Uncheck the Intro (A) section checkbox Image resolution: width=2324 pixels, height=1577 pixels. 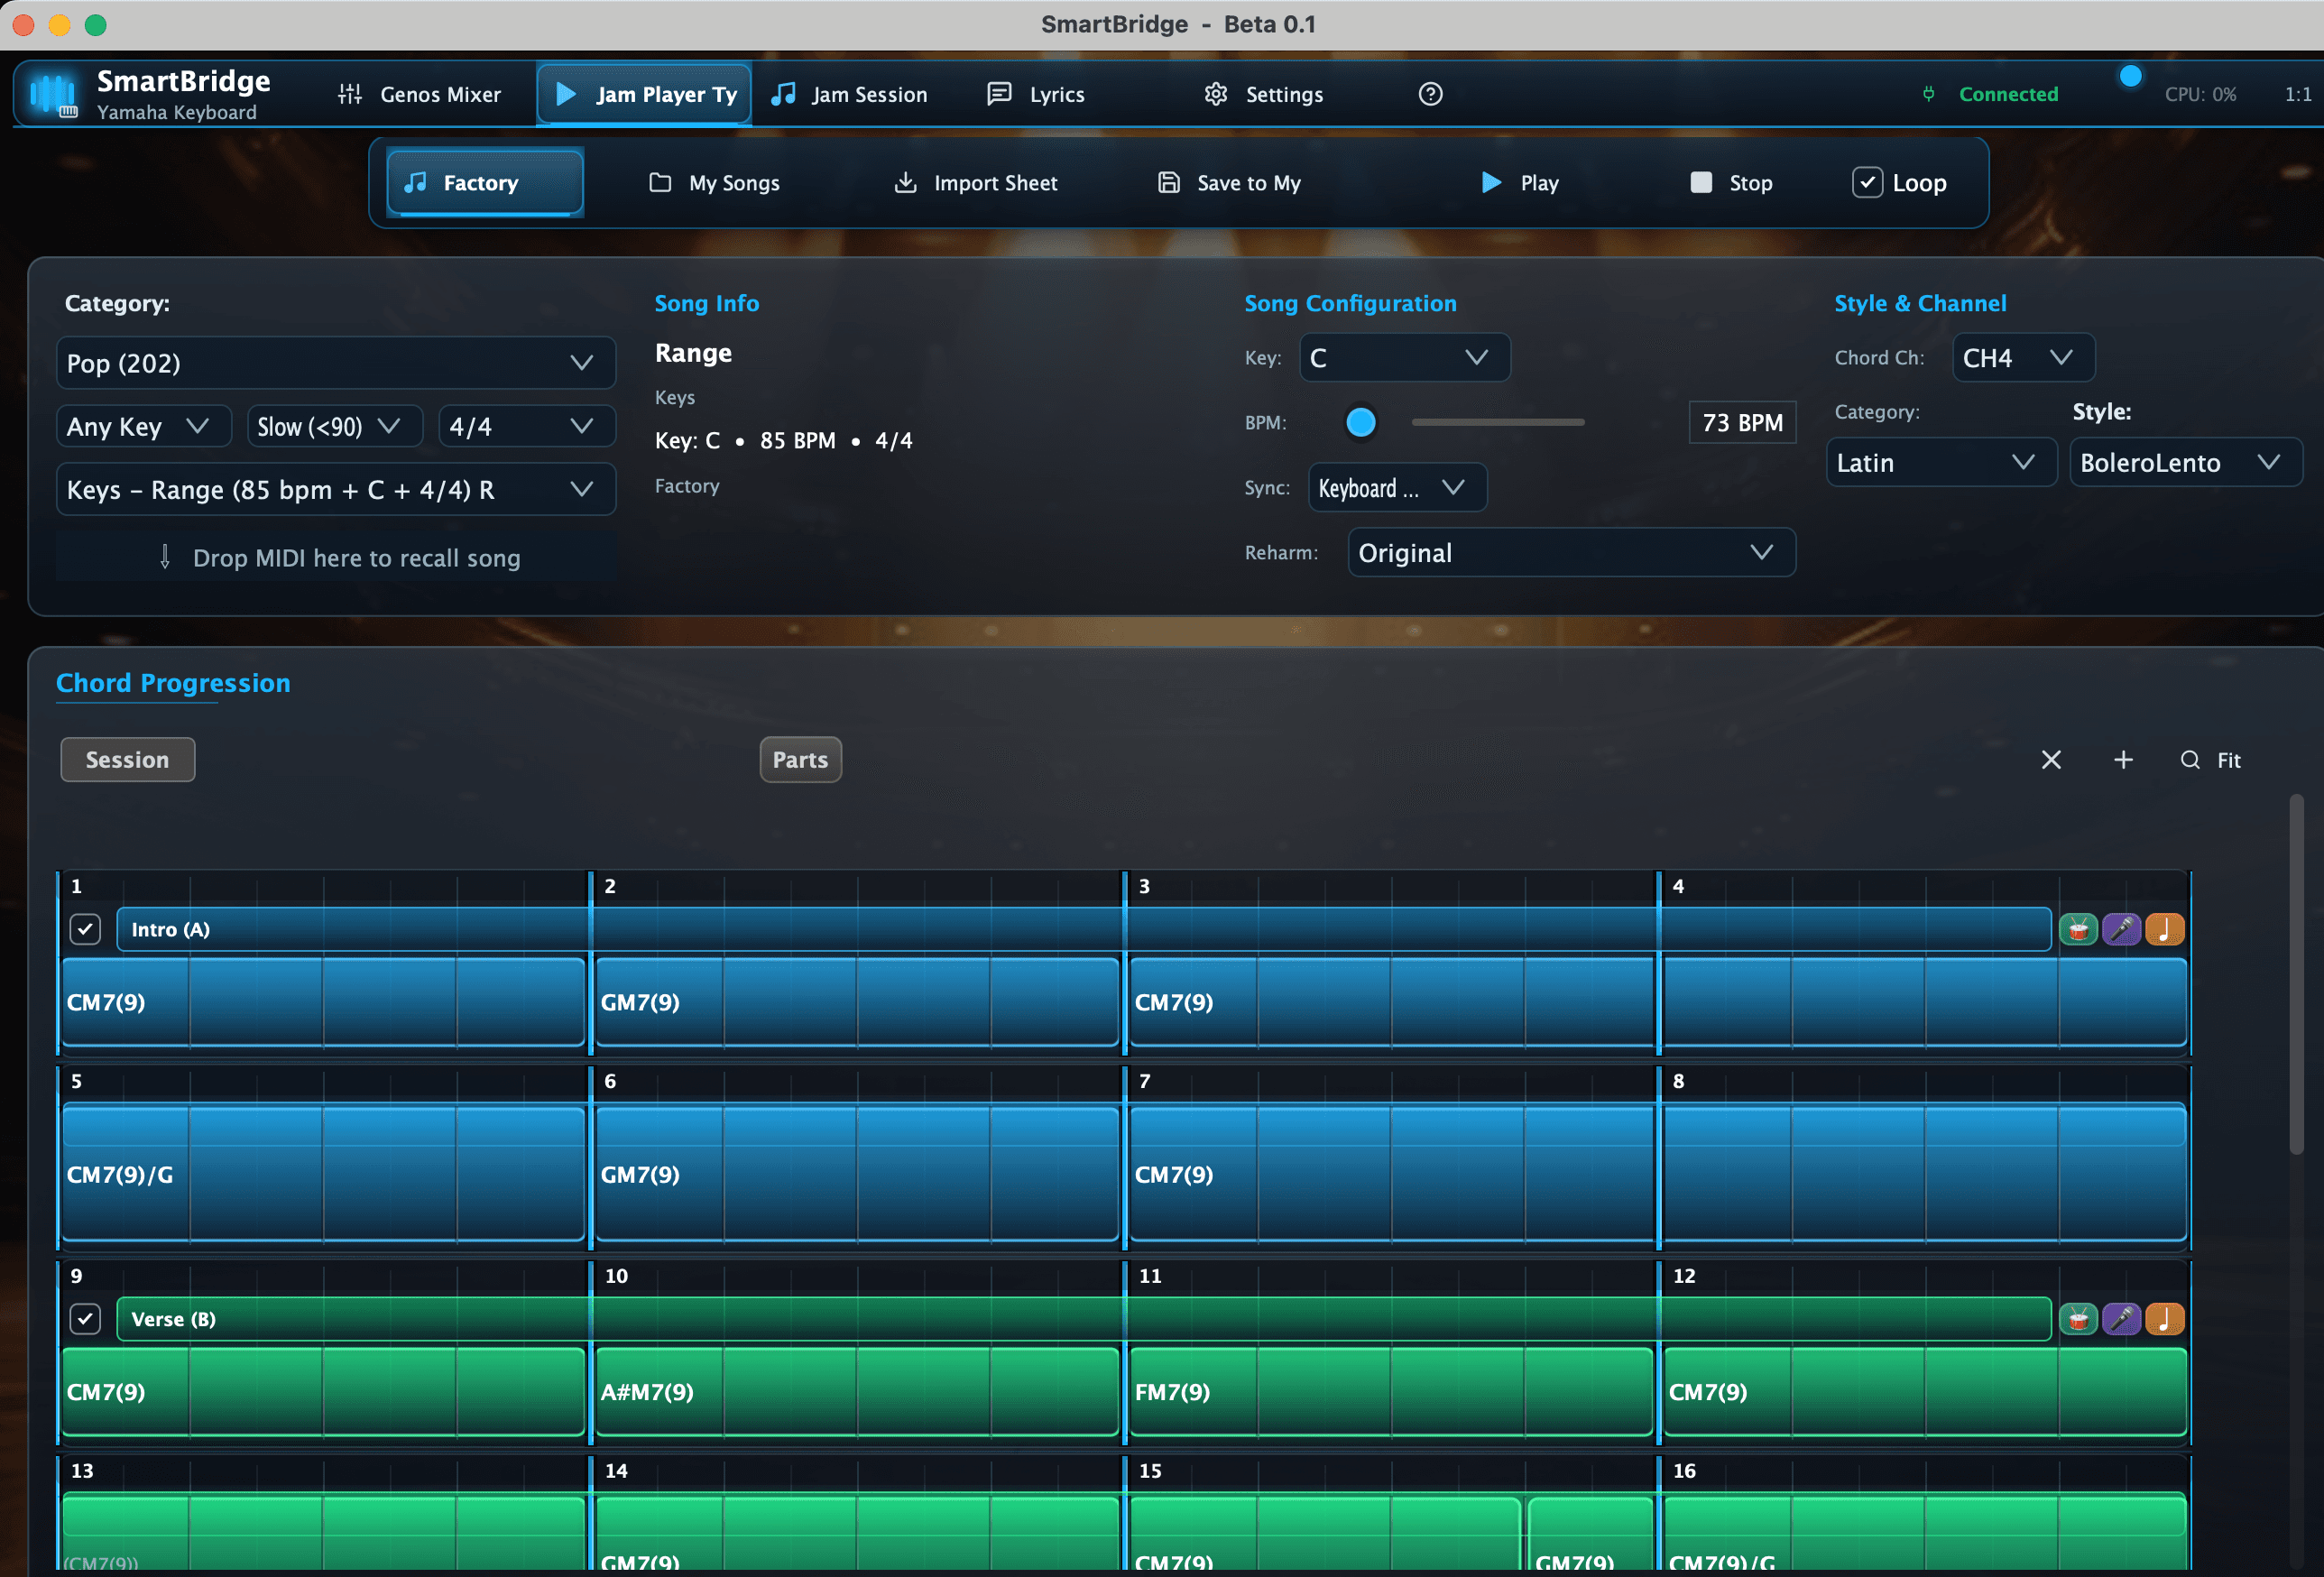click(85, 929)
